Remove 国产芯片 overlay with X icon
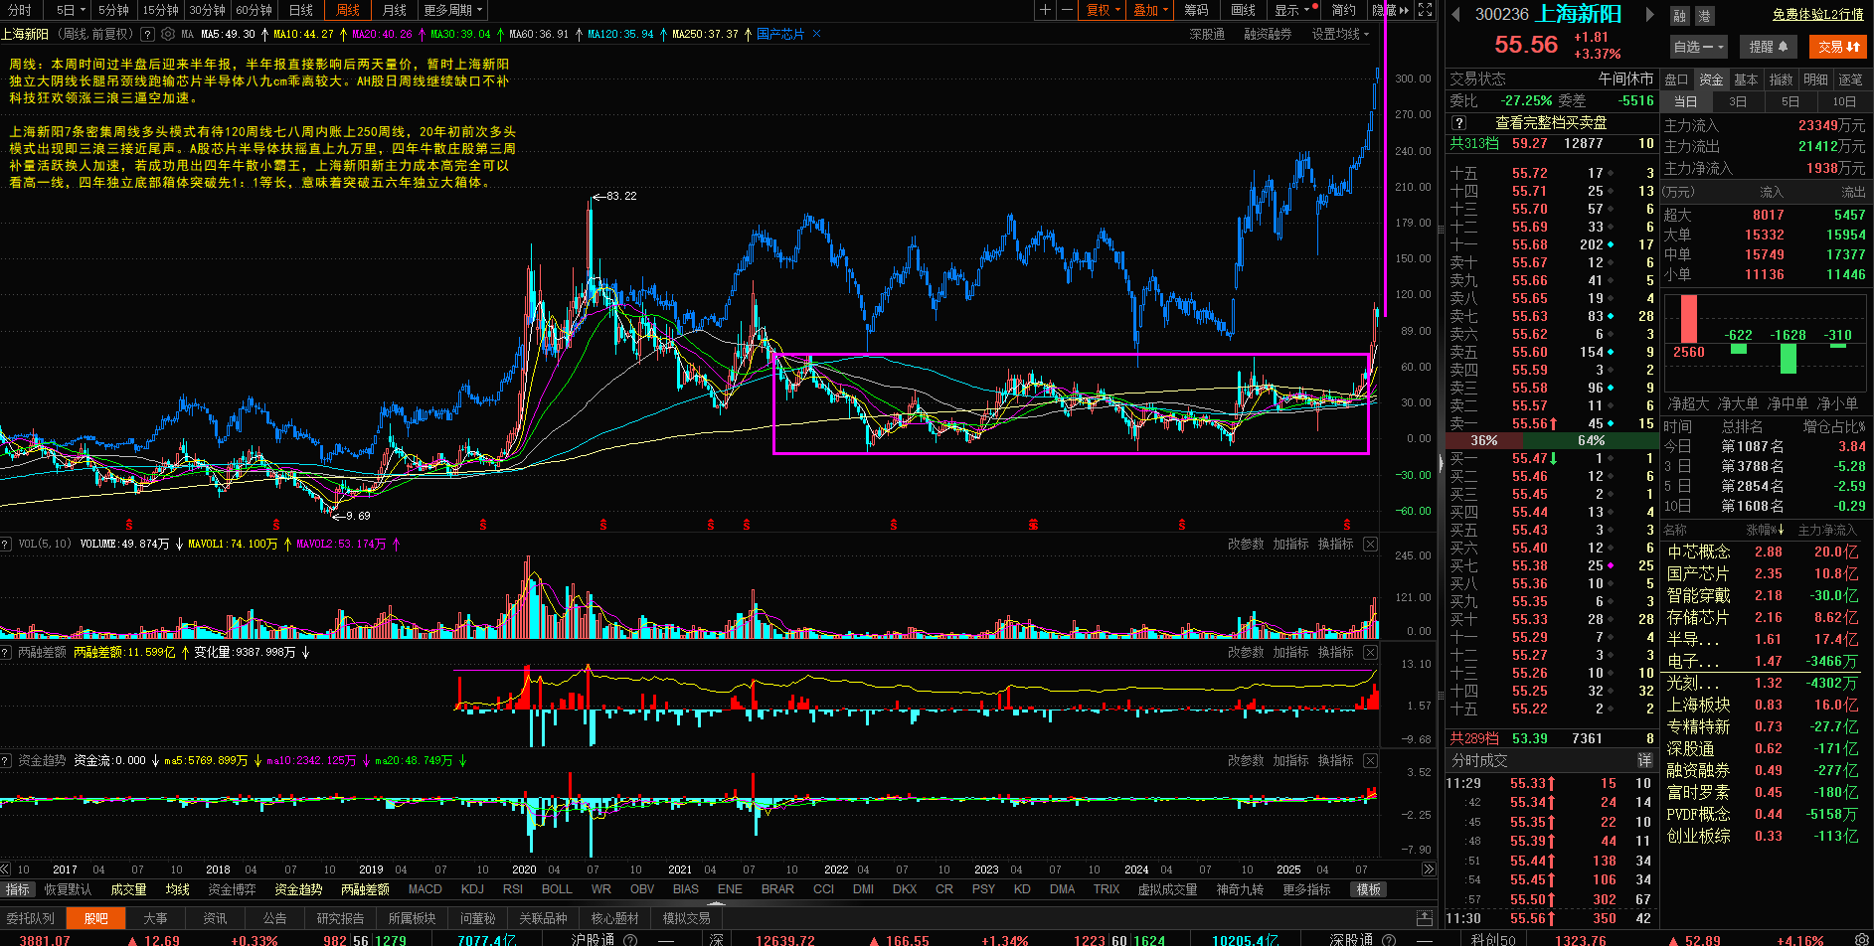The height and width of the screenshot is (946, 1874). pos(817,34)
